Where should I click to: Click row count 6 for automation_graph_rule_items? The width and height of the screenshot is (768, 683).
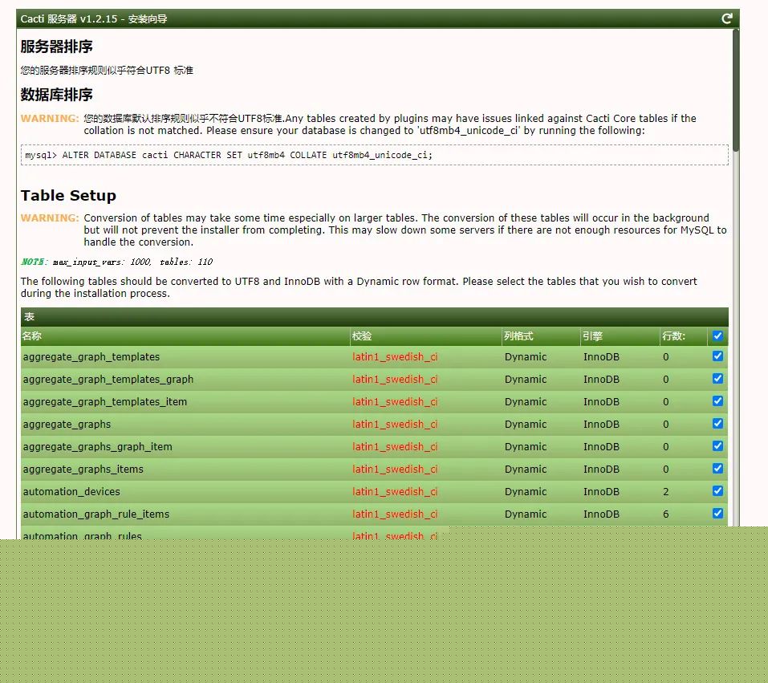[x=665, y=514]
